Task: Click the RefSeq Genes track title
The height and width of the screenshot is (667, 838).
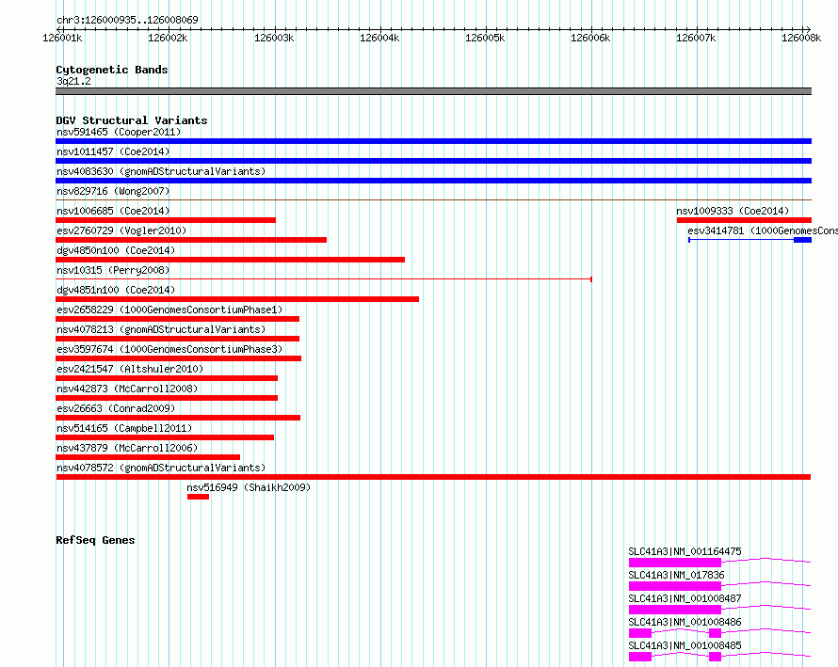Action: [95, 540]
